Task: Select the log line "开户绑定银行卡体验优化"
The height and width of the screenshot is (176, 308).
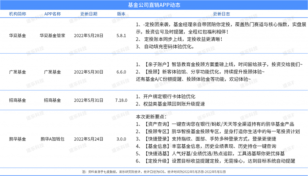Action: pos(166,96)
